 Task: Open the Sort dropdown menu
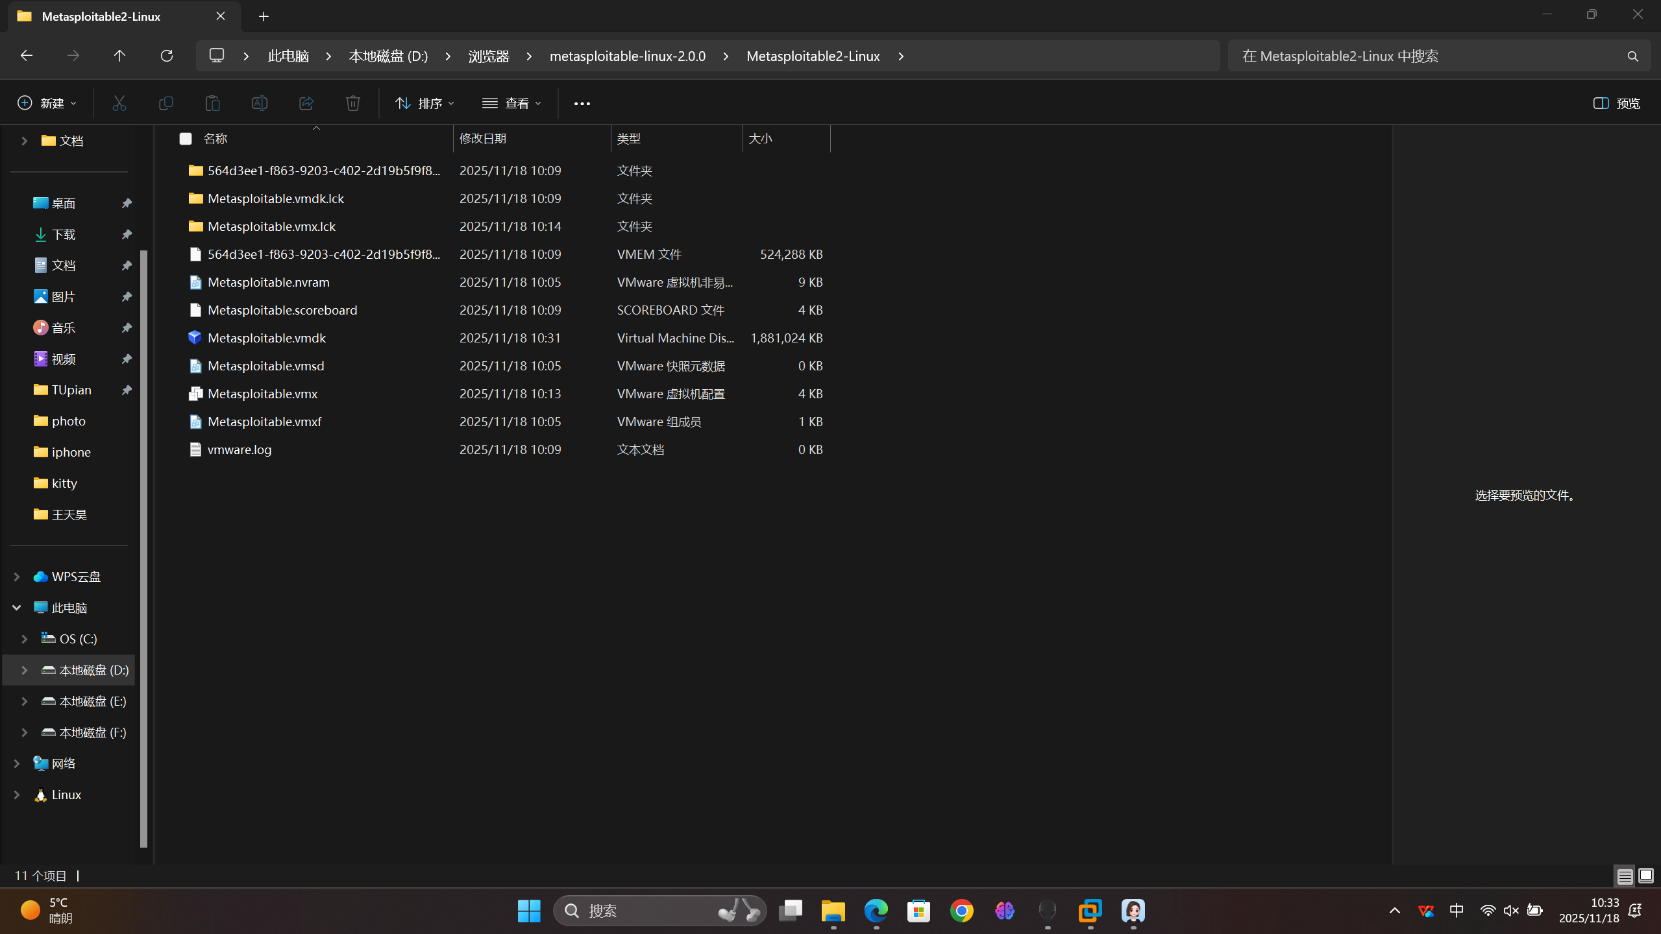[424, 103]
